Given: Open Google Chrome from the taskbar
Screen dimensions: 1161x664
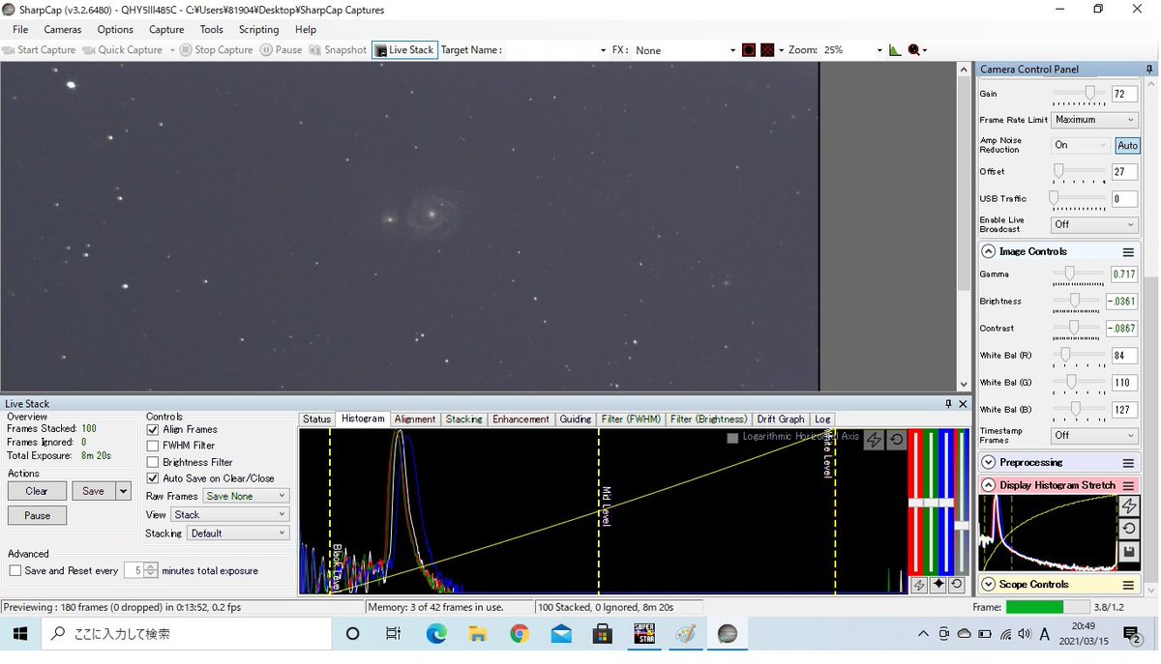Looking at the screenshot, I should point(520,634).
